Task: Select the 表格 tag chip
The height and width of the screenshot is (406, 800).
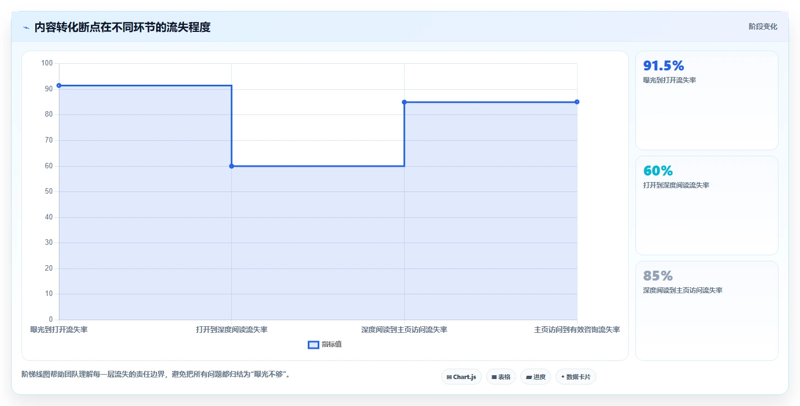Action: coord(501,377)
